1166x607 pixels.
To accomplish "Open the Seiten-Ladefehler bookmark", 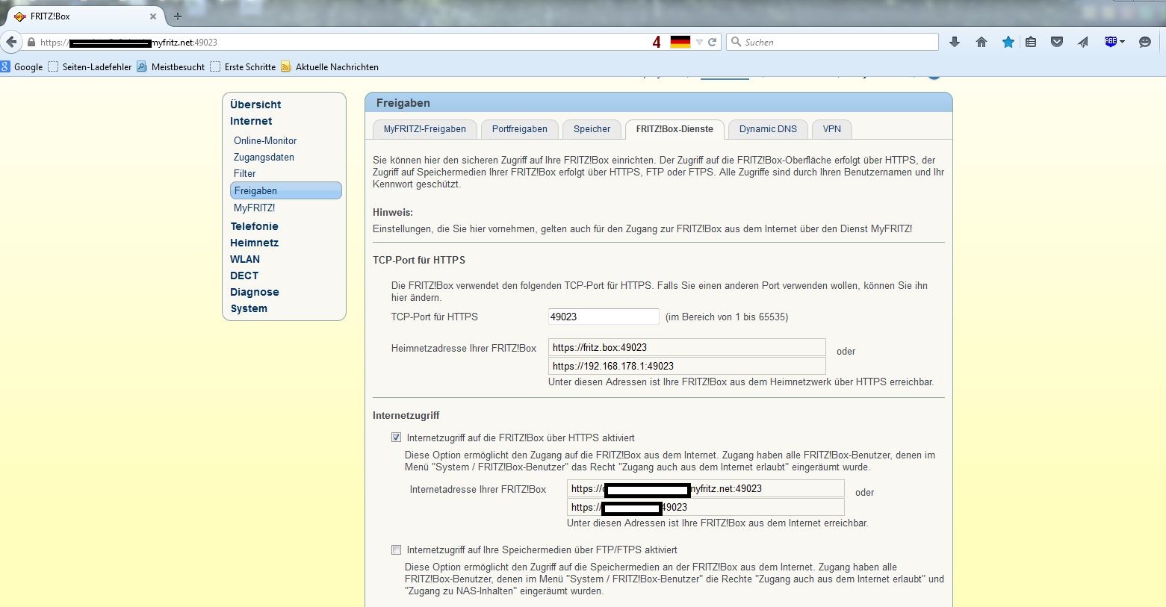I will coord(90,66).
